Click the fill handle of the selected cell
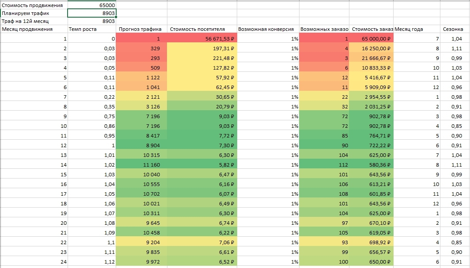This screenshot has height=268, width=470. [116, 17]
